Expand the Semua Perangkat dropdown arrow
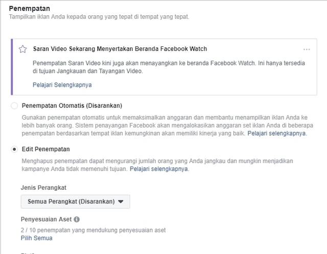This screenshot has height=254, width=327. (x=121, y=201)
